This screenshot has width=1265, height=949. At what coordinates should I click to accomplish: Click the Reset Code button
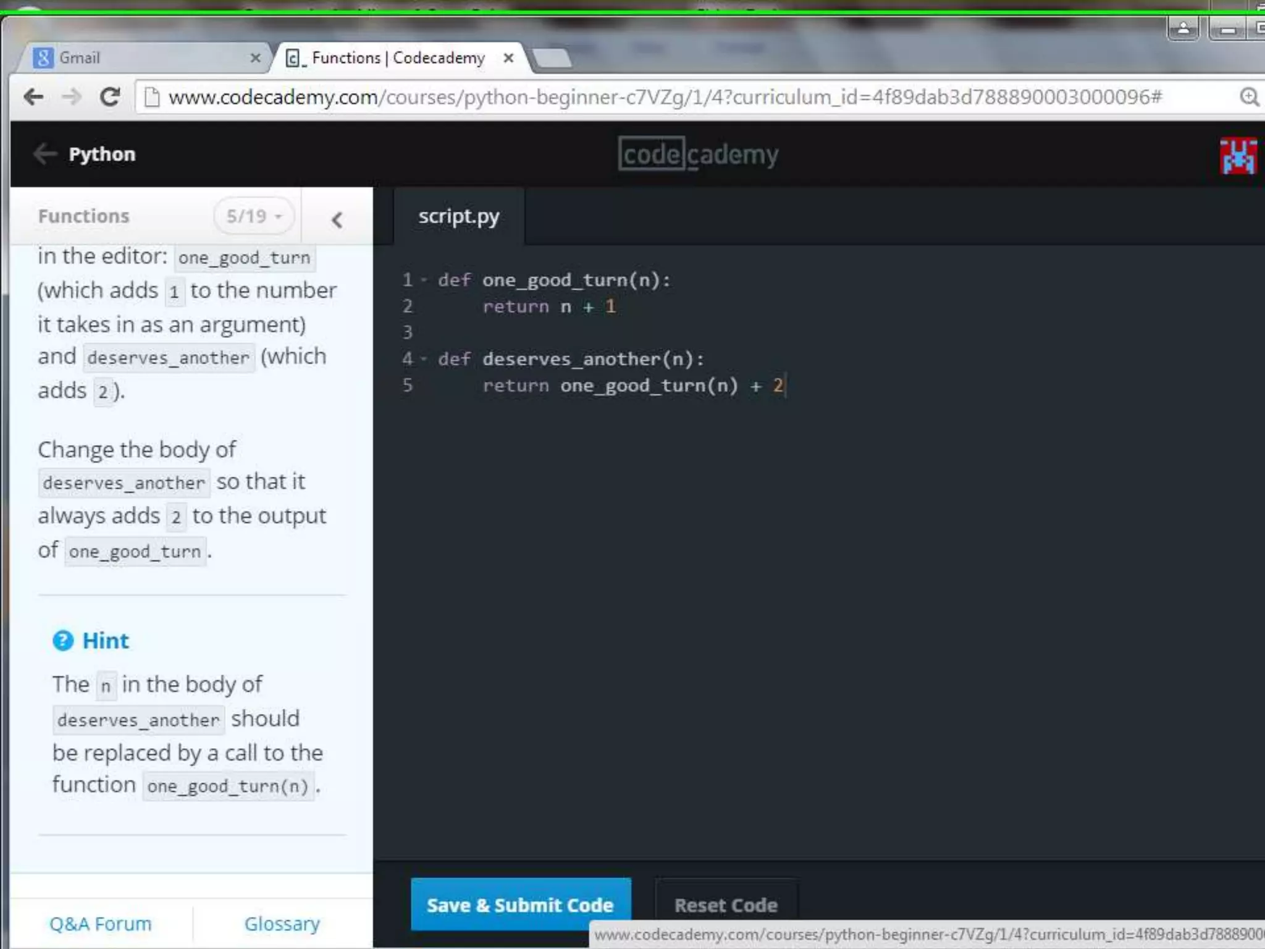[726, 905]
